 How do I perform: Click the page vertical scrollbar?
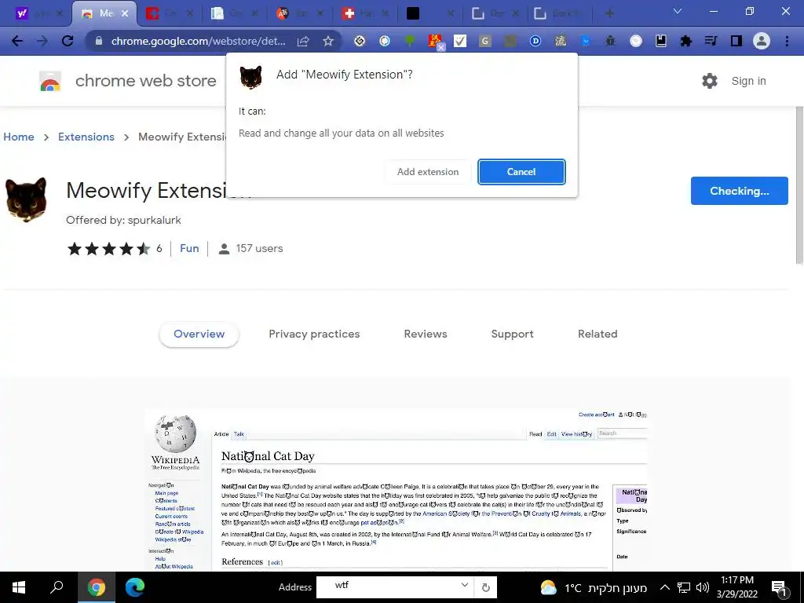[799, 185]
